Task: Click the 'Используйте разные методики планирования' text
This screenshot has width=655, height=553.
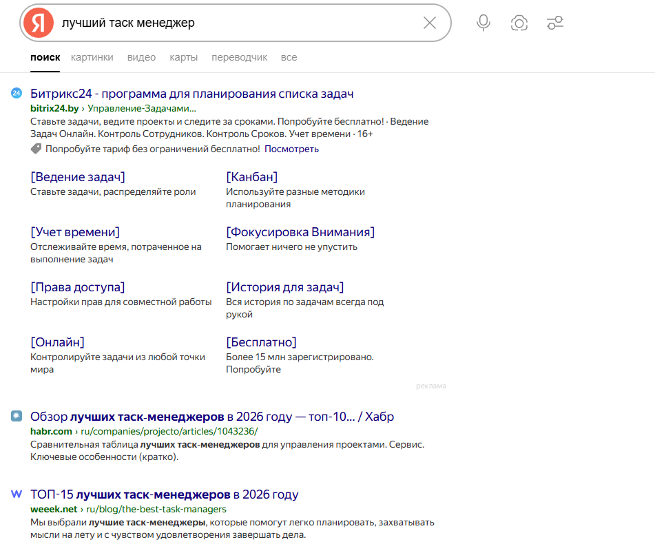Action: [295, 198]
